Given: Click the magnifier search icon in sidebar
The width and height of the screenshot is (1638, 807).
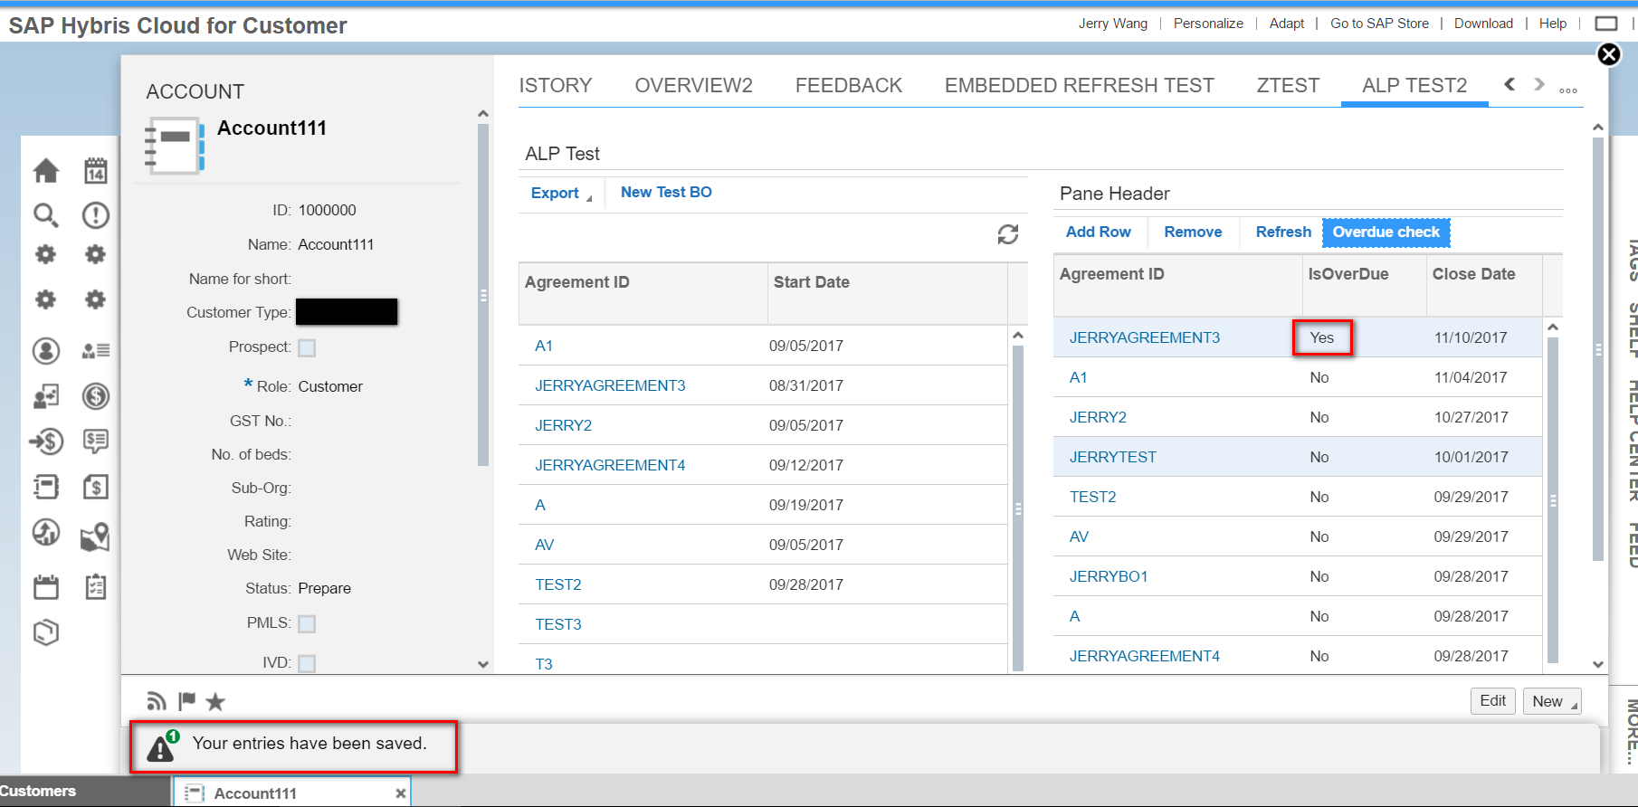Looking at the screenshot, I should click(46, 215).
